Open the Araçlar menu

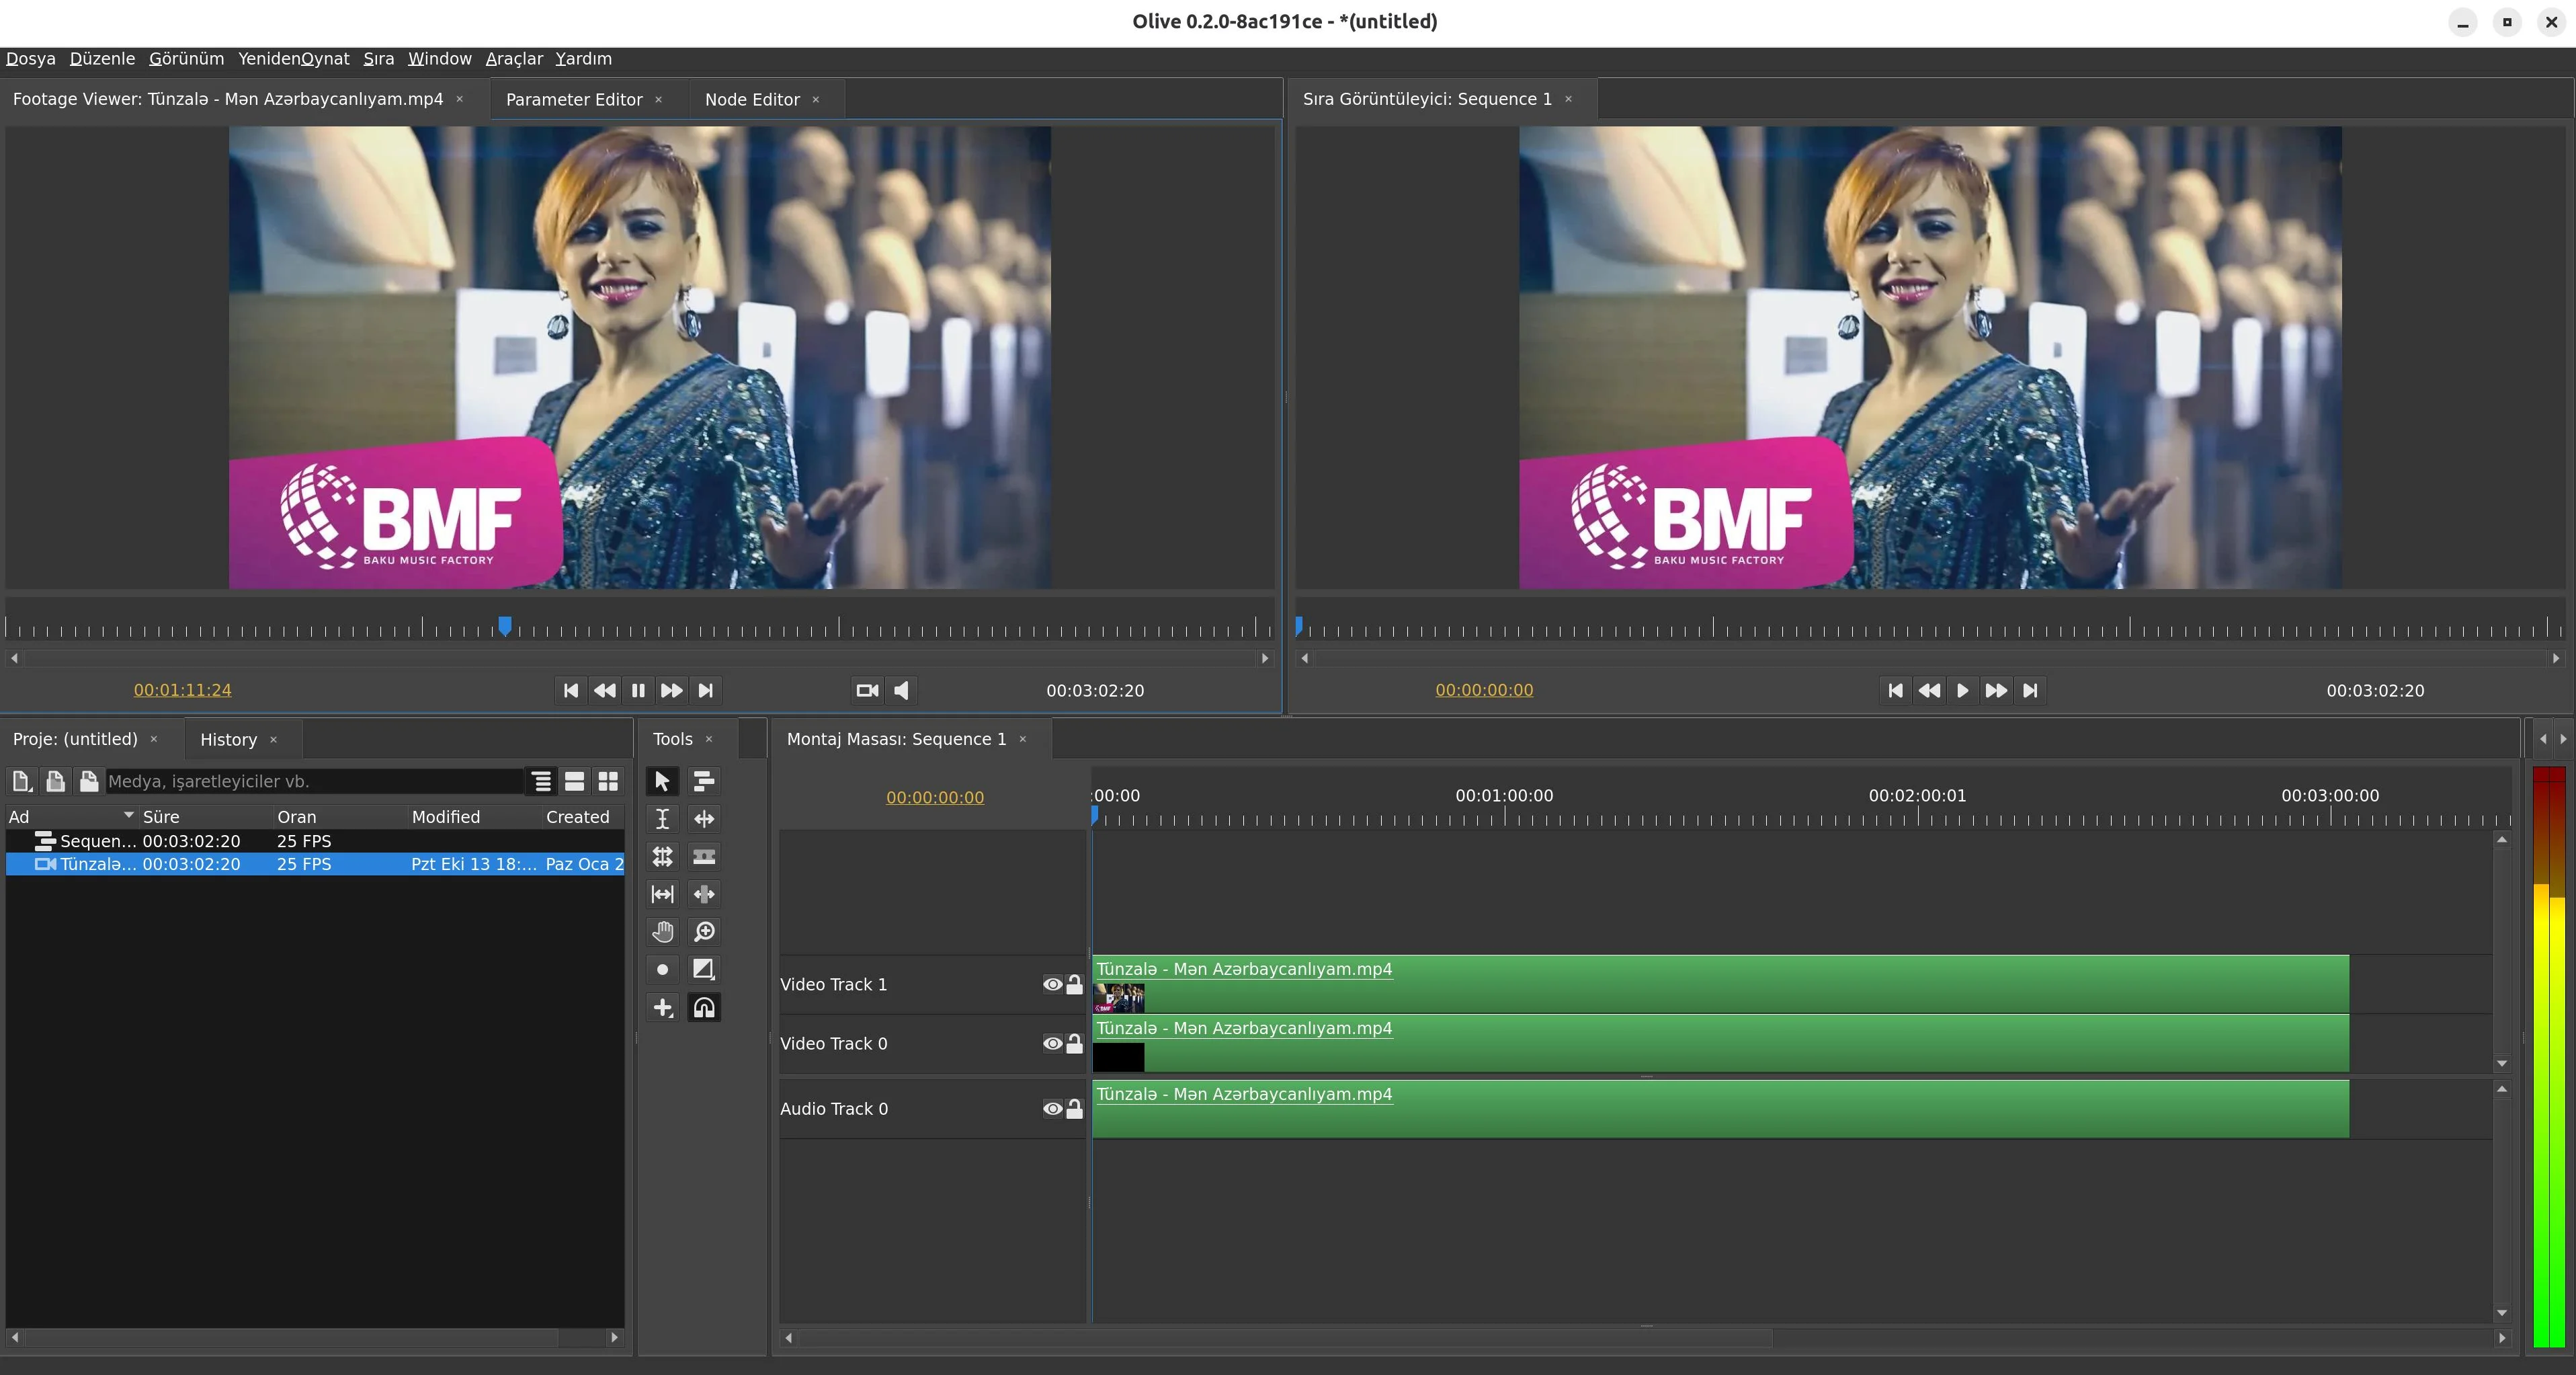[513, 59]
